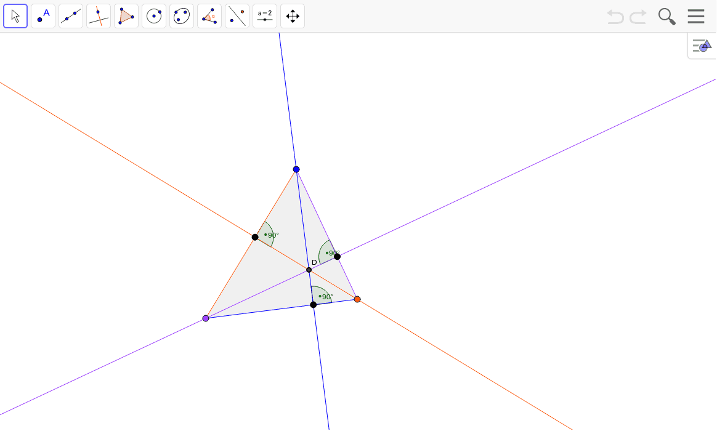Select the Ellipse conic tool
This screenshot has height=431, width=717.
pyautogui.click(x=182, y=16)
